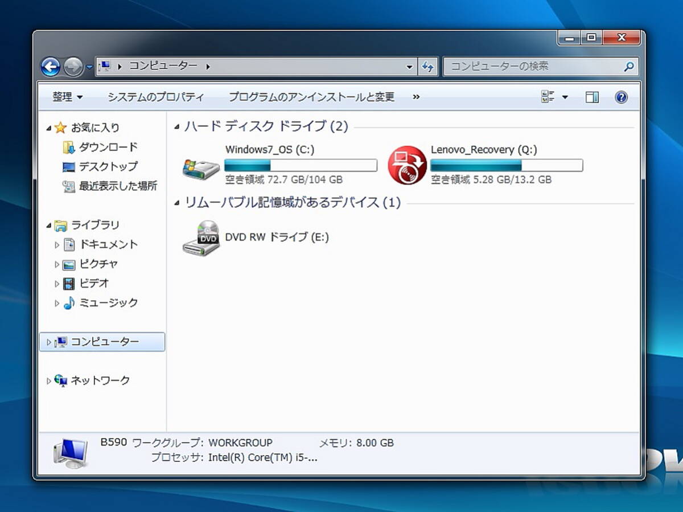Click the ピクチャ picture icon
Screen dimensions: 683x512
point(69,264)
